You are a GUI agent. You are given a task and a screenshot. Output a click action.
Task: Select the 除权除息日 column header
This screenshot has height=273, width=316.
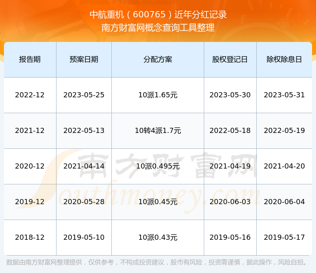pos(284,59)
